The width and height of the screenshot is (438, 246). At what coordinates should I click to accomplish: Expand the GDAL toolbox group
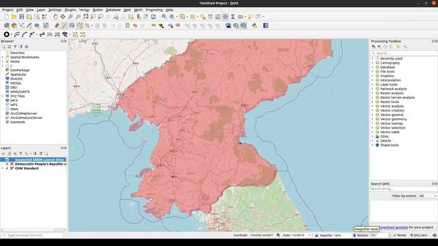click(372, 137)
